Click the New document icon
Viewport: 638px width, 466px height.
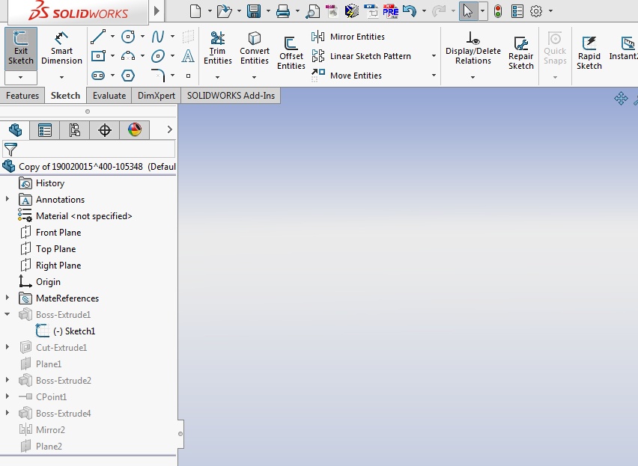pos(195,11)
